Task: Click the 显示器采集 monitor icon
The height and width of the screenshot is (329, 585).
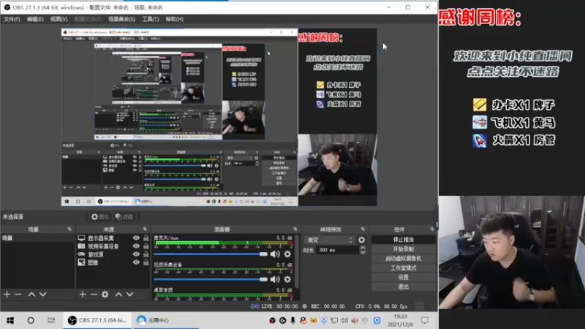Action: 81,238
